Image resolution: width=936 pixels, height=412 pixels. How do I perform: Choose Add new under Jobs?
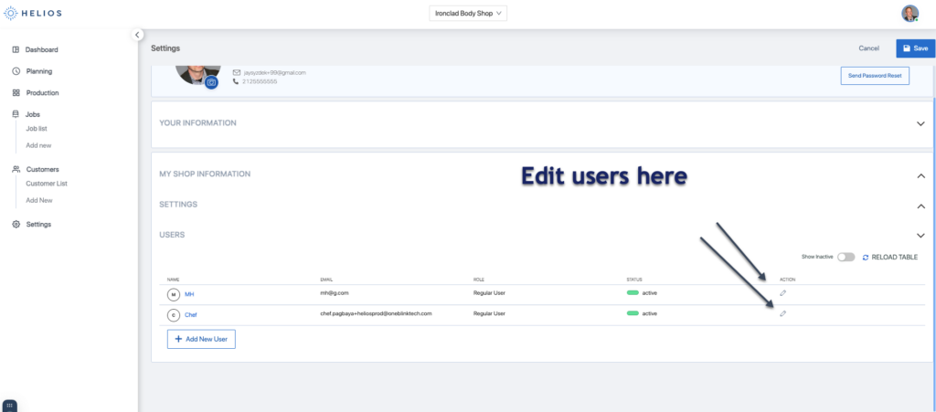(x=38, y=145)
